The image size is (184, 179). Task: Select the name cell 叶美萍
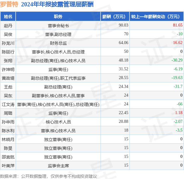coord(8,166)
